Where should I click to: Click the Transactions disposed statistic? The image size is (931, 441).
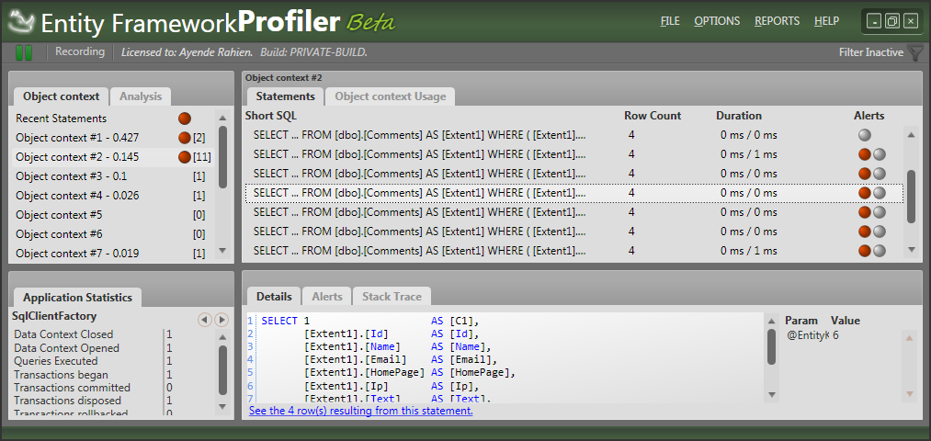[x=68, y=401]
